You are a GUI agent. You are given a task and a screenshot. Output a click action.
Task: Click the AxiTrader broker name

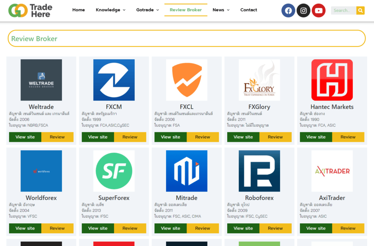coord(332,198)
